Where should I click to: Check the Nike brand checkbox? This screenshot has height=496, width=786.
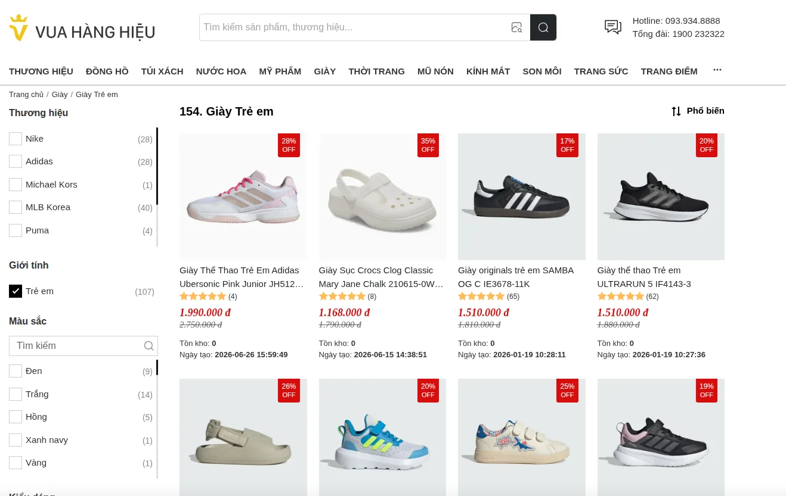tap(16, 139)
